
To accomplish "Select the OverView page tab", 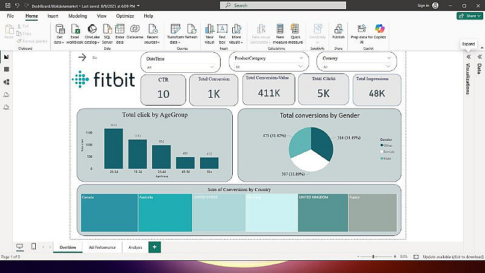I will [x=68, y=248].
